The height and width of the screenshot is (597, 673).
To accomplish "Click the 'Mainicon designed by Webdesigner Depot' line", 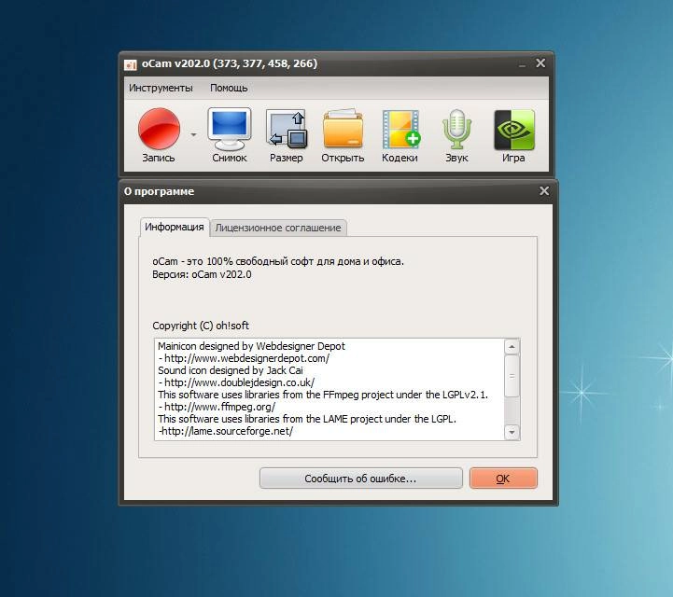I will pos(251,346).
